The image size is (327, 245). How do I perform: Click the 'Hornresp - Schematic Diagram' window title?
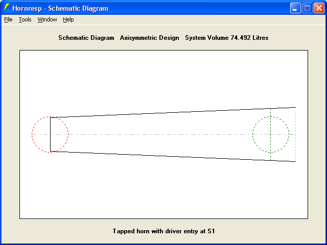pyautogui.click(x=60, y=9)
